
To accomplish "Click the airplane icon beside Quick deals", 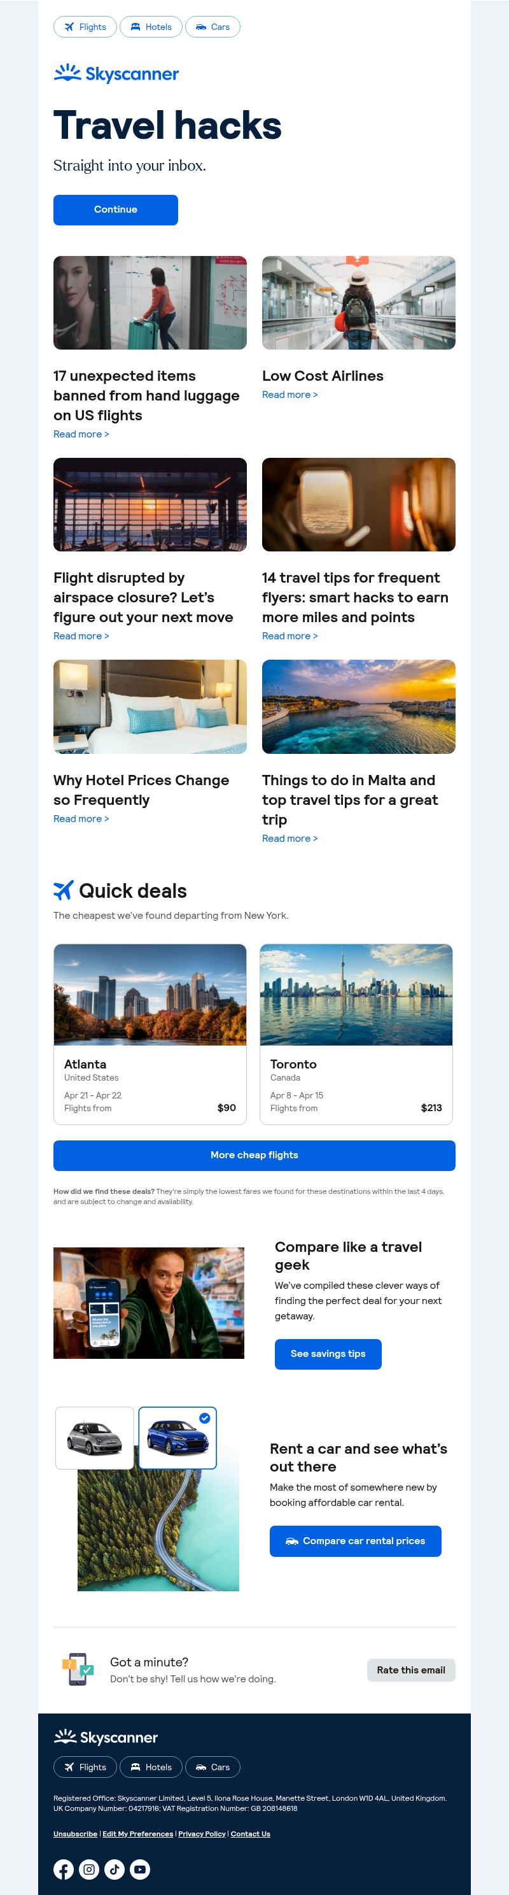I will 63,890.
